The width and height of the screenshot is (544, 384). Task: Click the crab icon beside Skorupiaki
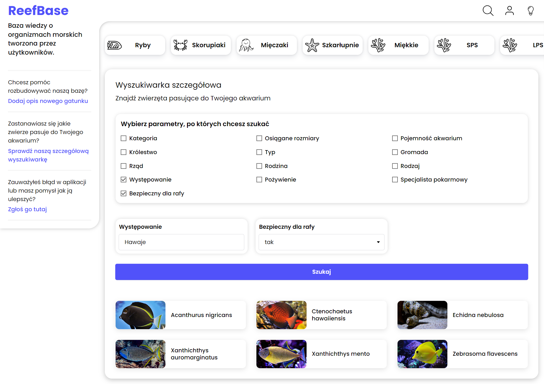click(180, 45)
